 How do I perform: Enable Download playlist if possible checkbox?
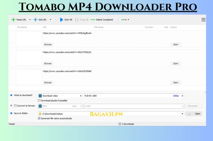[x=39, y=101]
